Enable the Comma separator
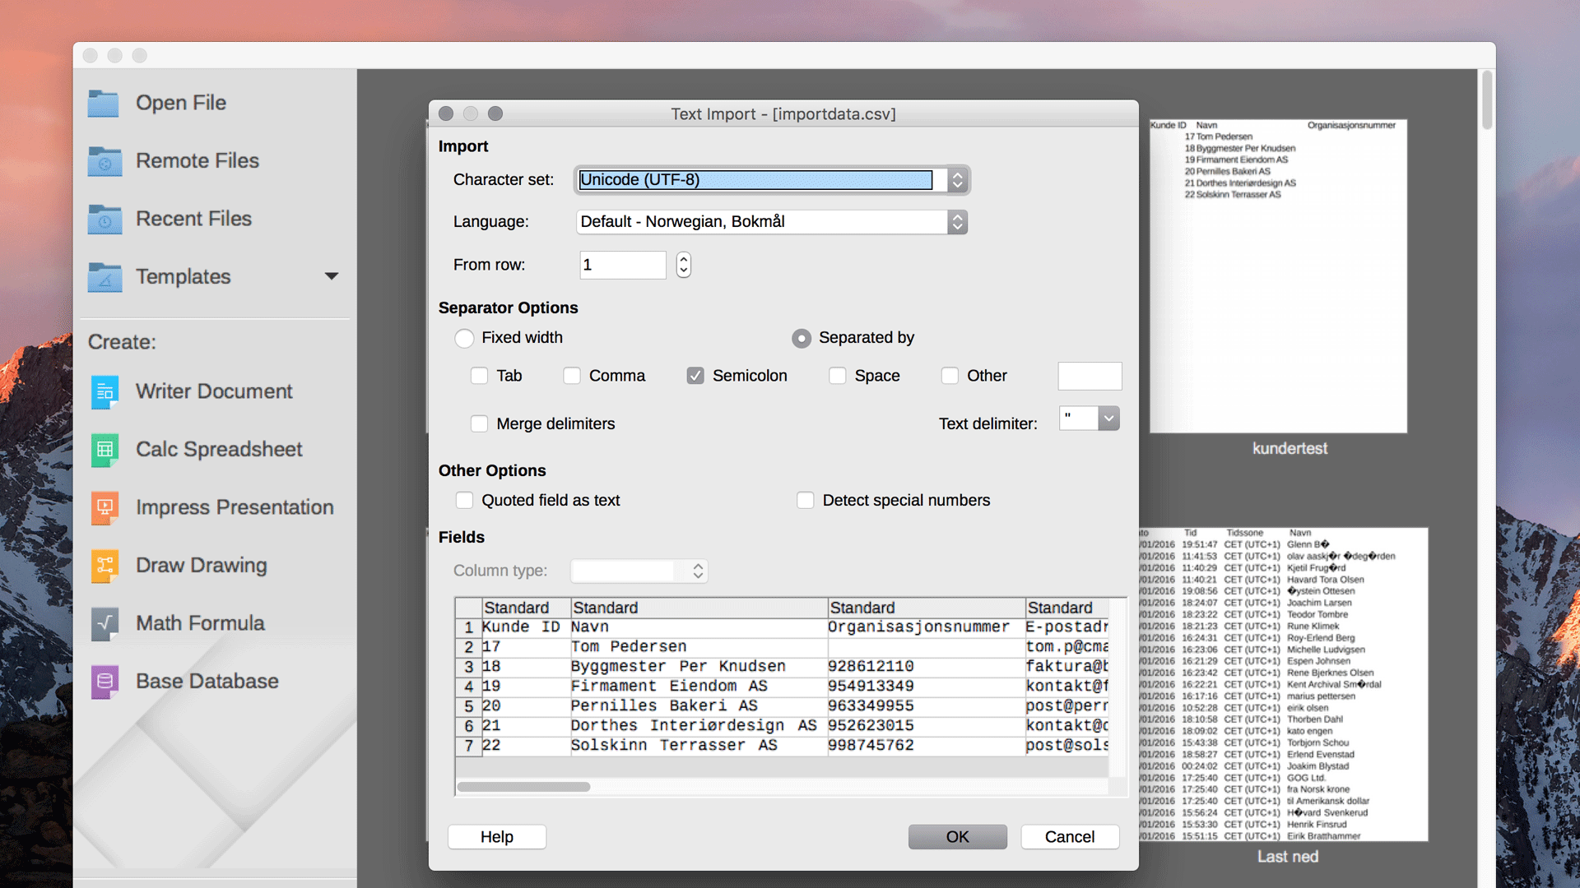Viewport: 1580px width, 888px height. pyautogui.click(x=573, y=376)
